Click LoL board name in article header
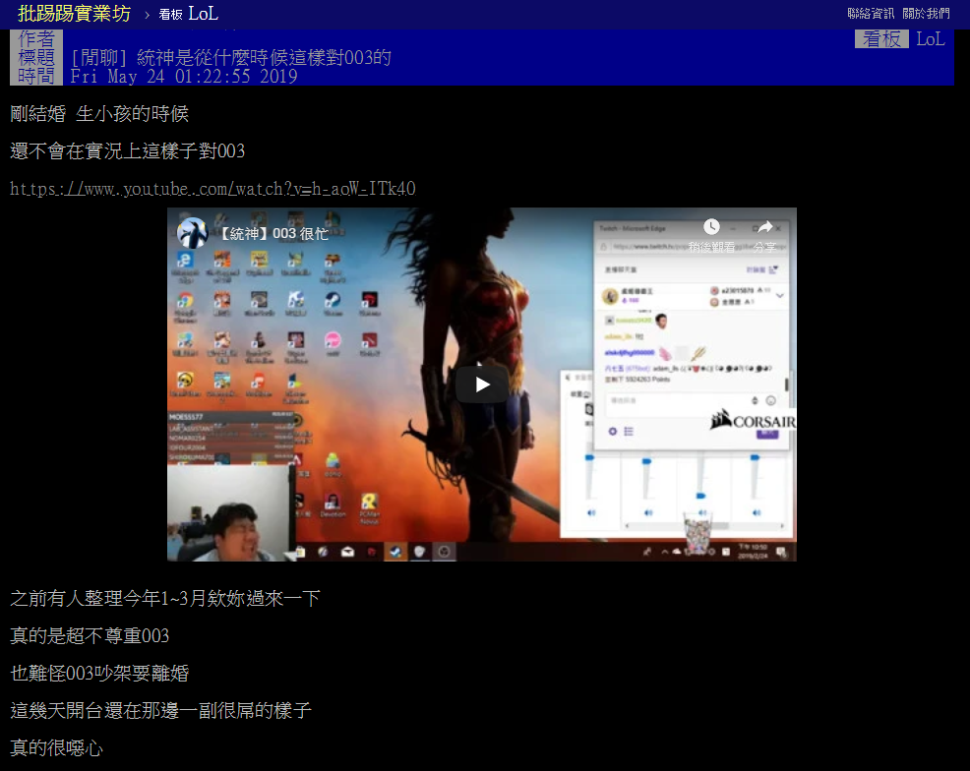 pyautogui.click(x=930, y=39)
